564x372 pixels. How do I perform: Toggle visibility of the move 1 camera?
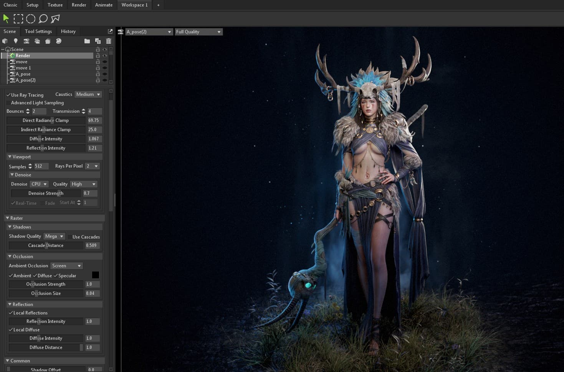click(104, 68)
